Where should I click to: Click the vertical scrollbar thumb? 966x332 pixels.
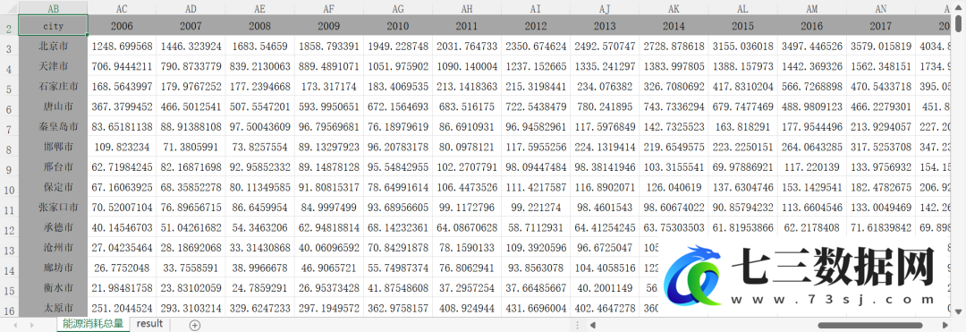pos(959,23)
